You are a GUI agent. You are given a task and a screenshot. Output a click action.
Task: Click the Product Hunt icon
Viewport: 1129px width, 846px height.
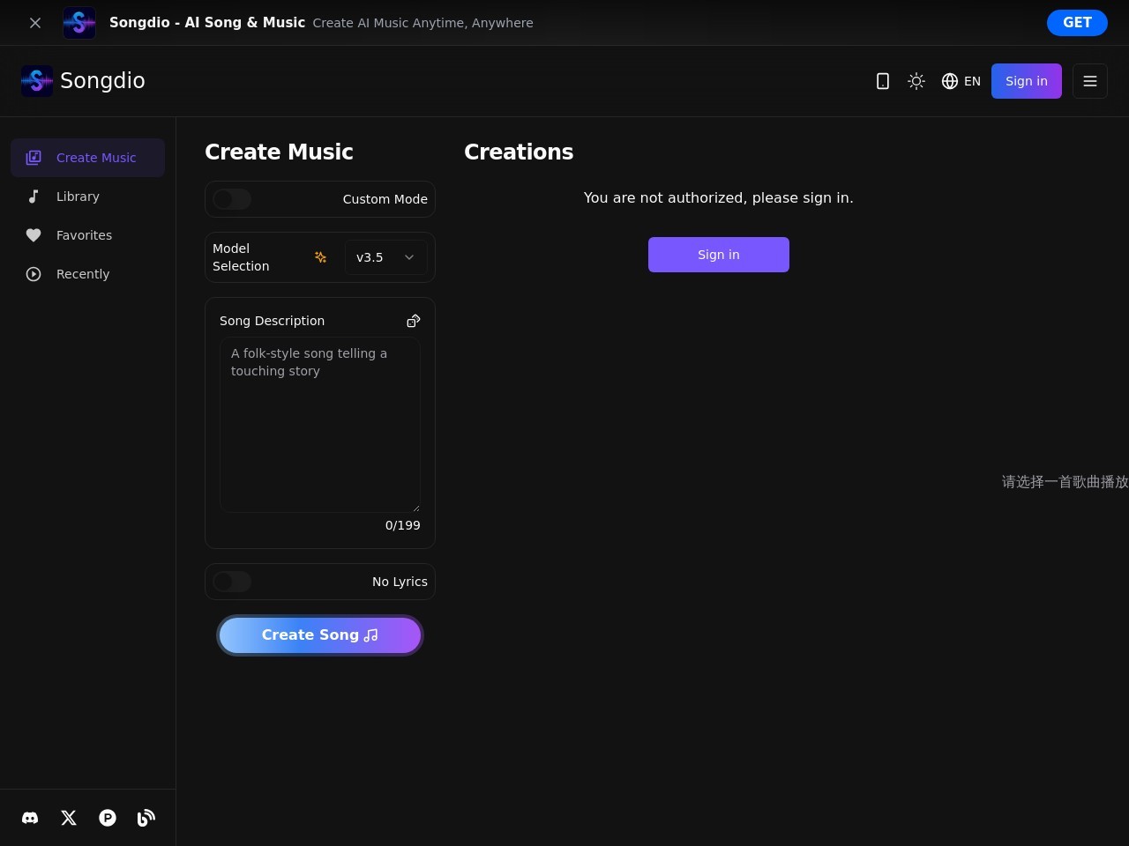(x=108, y=818)
